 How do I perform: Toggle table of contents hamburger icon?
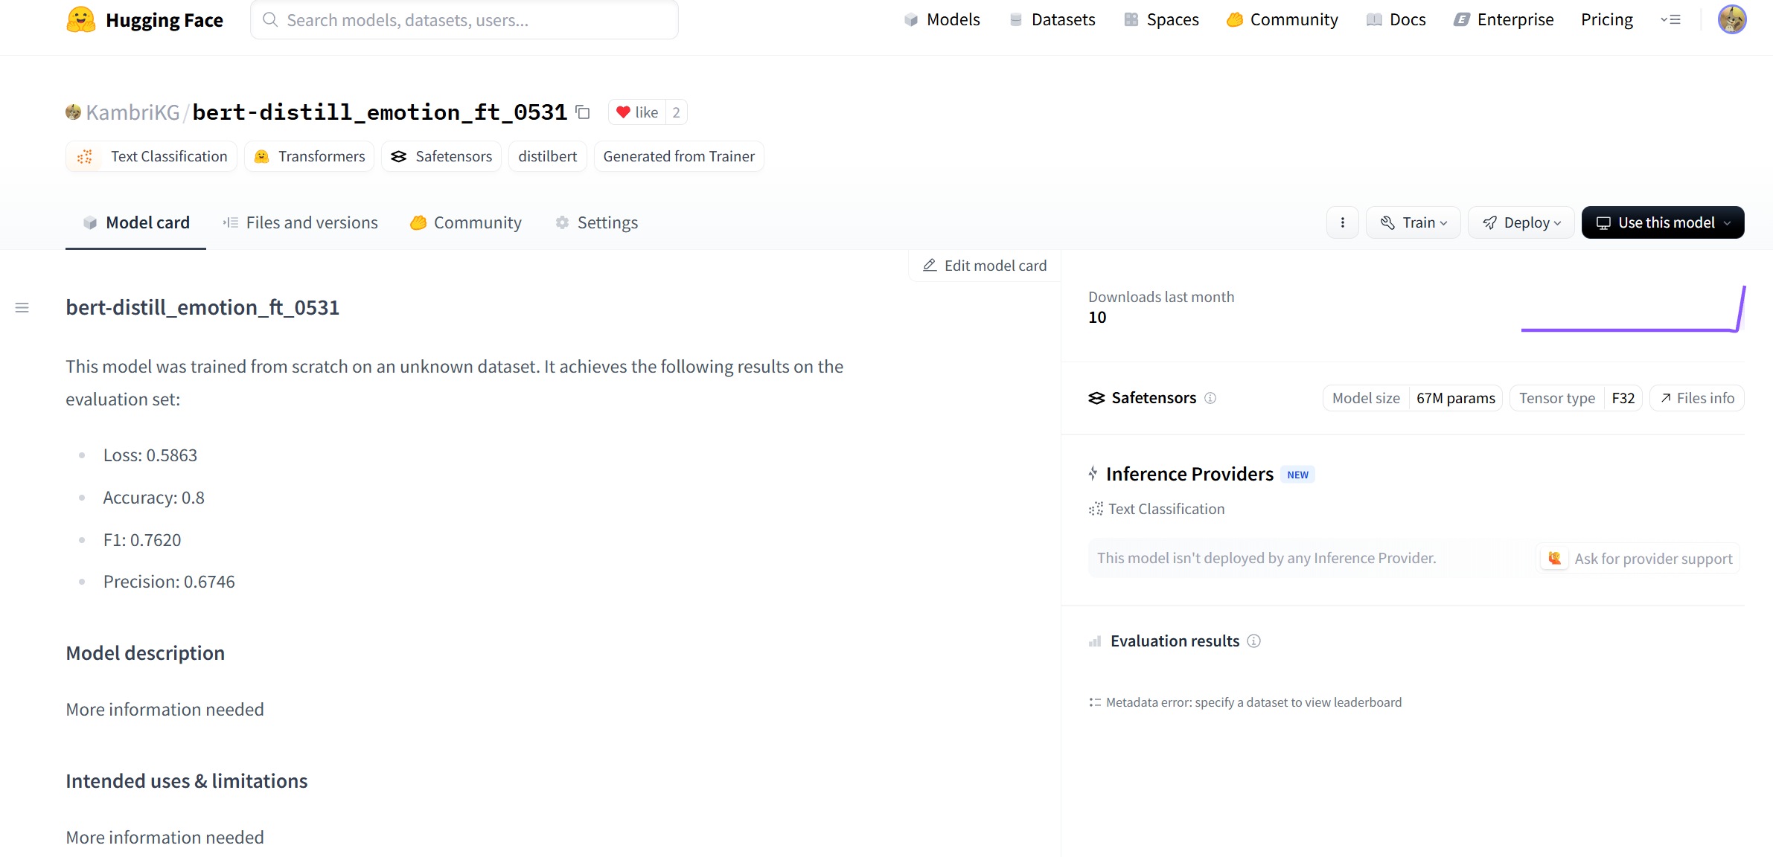(x=22, y=307)
